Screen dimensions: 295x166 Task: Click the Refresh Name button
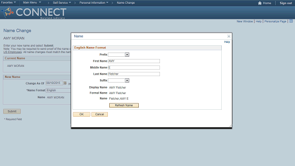124,106
